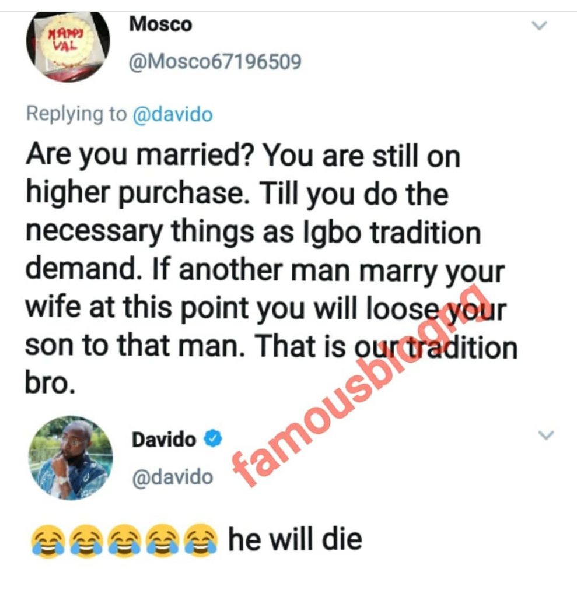Click the first laughing-crying emoji
Viewport: 577px width, 597px height.
48,540
